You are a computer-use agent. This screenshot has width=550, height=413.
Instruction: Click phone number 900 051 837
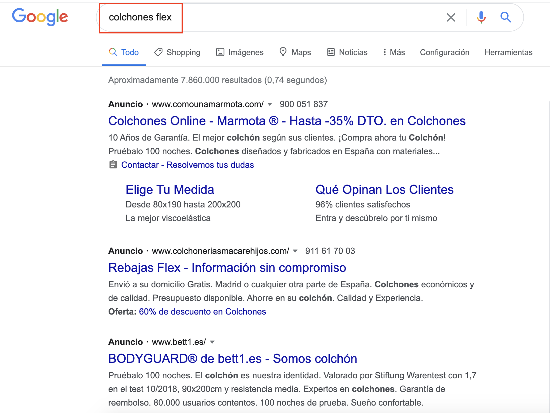[x=303, y=104]
